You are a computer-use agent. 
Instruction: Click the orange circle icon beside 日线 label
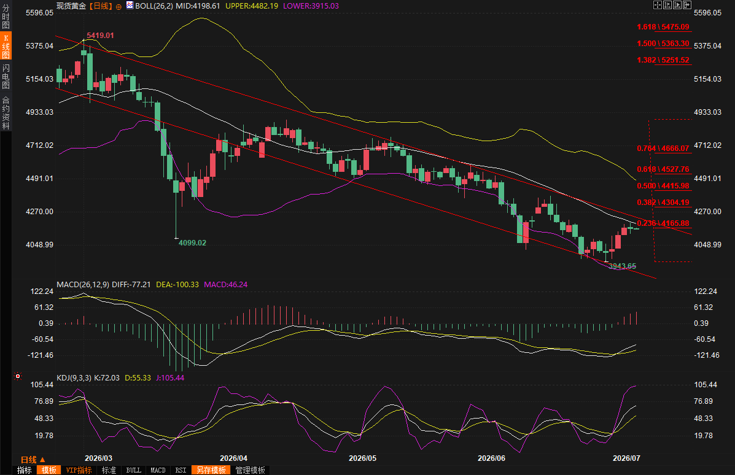tap(119, 7)
